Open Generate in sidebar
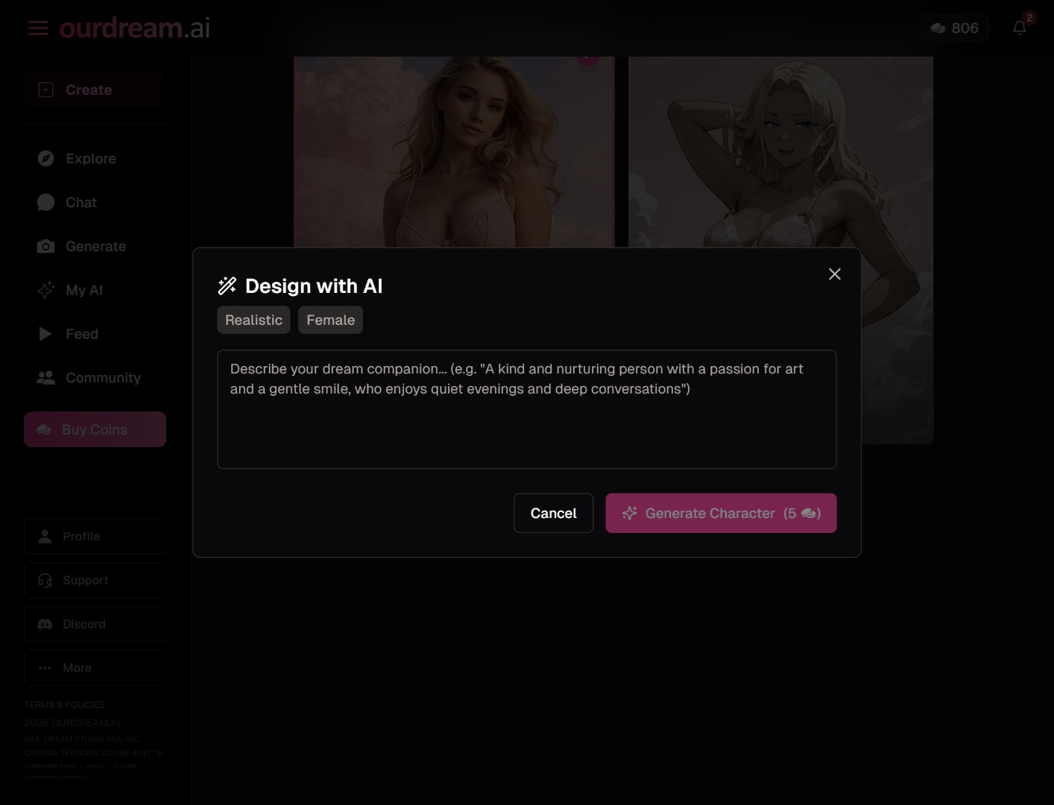The image size is (1054, 805). (x=95, y=246)
